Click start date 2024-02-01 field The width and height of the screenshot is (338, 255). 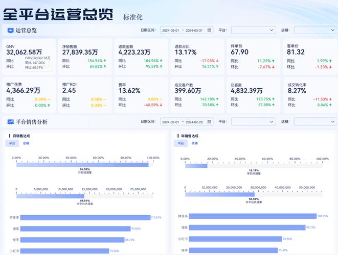(x=170, y=122)
